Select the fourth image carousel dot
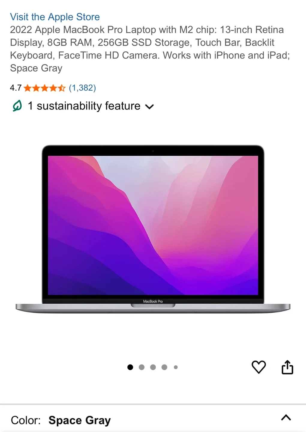Viewport: 306px width, 432px height. (164, 367)
